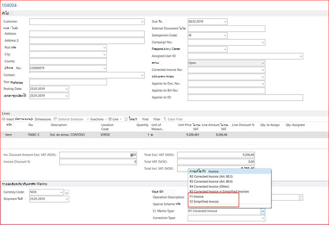Expand the Applies-to Doc. No. dropdown

(x=263, y=84)
